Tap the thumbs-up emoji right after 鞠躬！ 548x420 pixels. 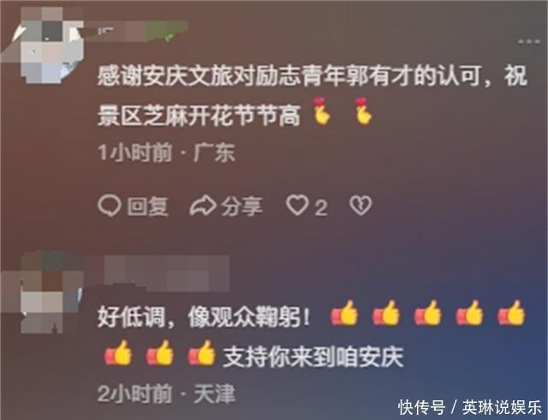click(x=344, y=313)
